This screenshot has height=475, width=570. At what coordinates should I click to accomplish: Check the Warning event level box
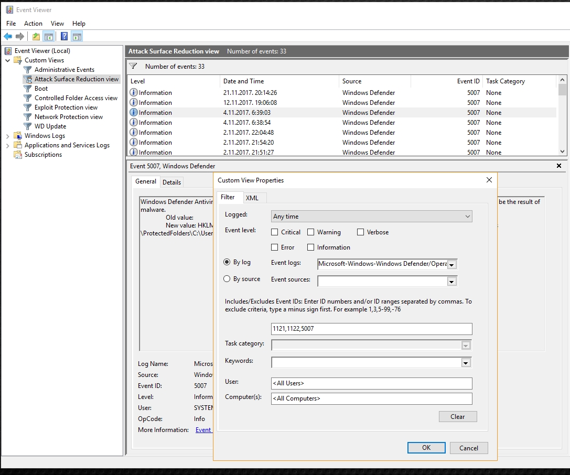(x=311, y=232)
